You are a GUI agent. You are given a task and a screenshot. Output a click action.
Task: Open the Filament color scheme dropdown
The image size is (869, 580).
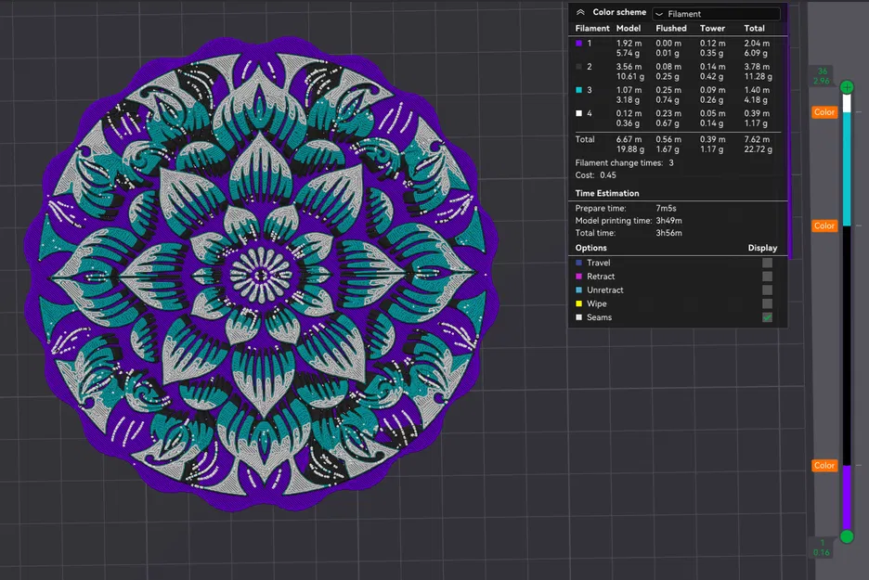coord(715,13)
